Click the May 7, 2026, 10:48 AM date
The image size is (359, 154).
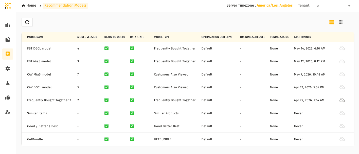pyautogui.click(x=310, y=74)
